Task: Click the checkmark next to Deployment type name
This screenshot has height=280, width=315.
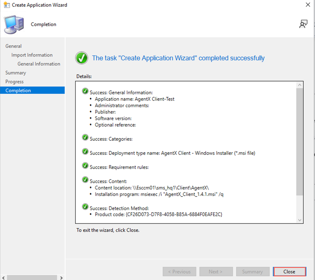Action: coord(85,152)
